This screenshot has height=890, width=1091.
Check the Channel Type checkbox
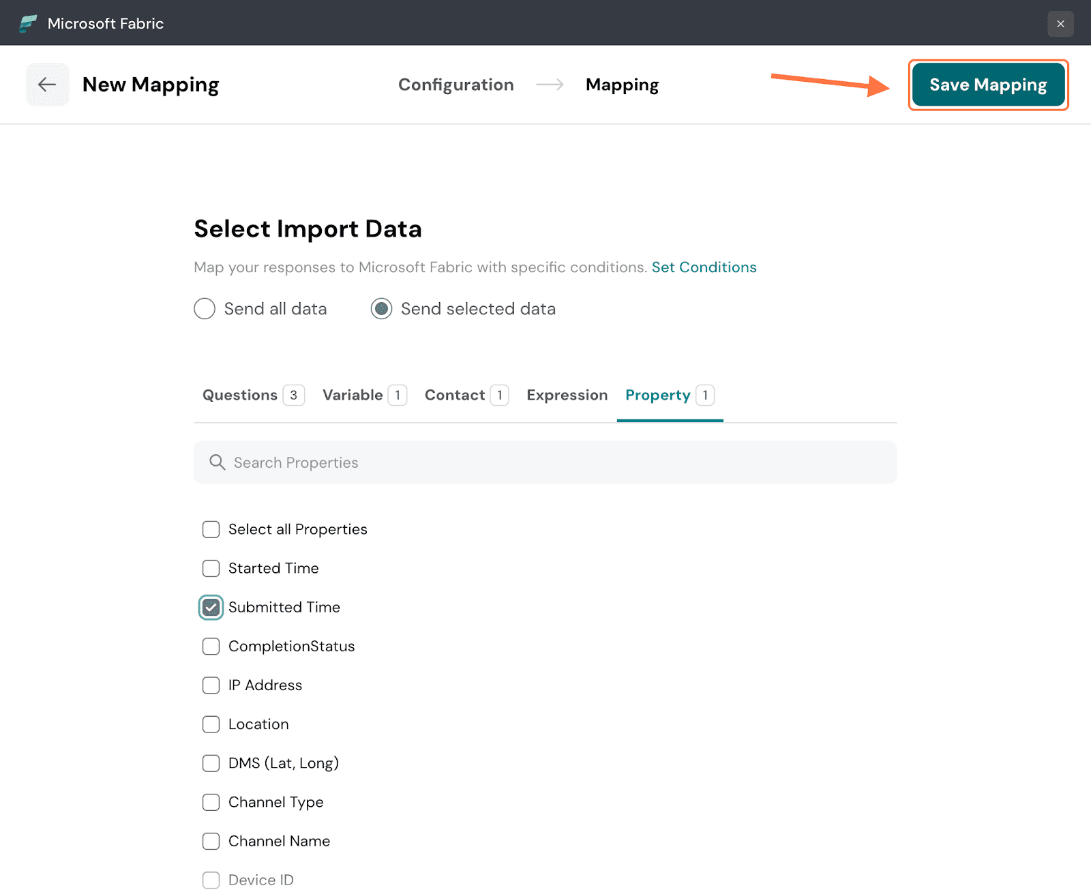(x=211, y=802)
